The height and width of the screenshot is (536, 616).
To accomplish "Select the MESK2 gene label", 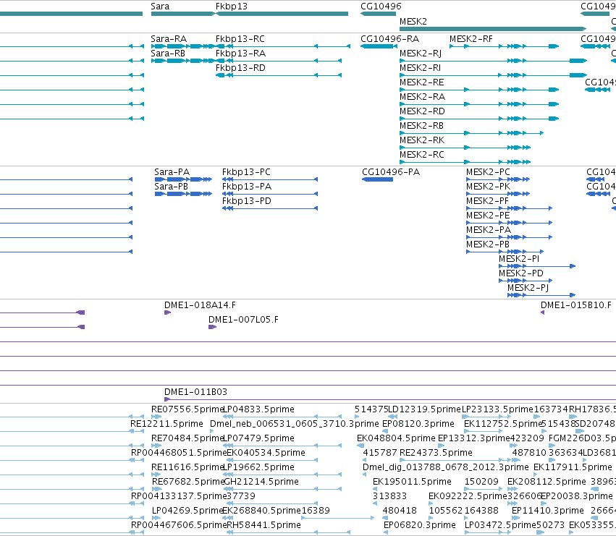I will pyautogui.click(x=413, y=21).
